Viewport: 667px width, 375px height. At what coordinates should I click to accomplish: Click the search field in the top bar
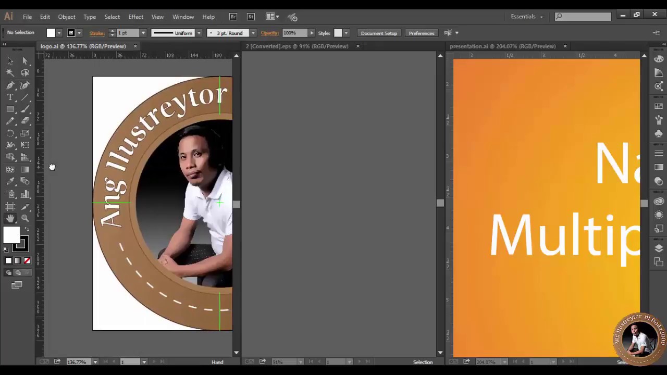click(x=583, y=17)
